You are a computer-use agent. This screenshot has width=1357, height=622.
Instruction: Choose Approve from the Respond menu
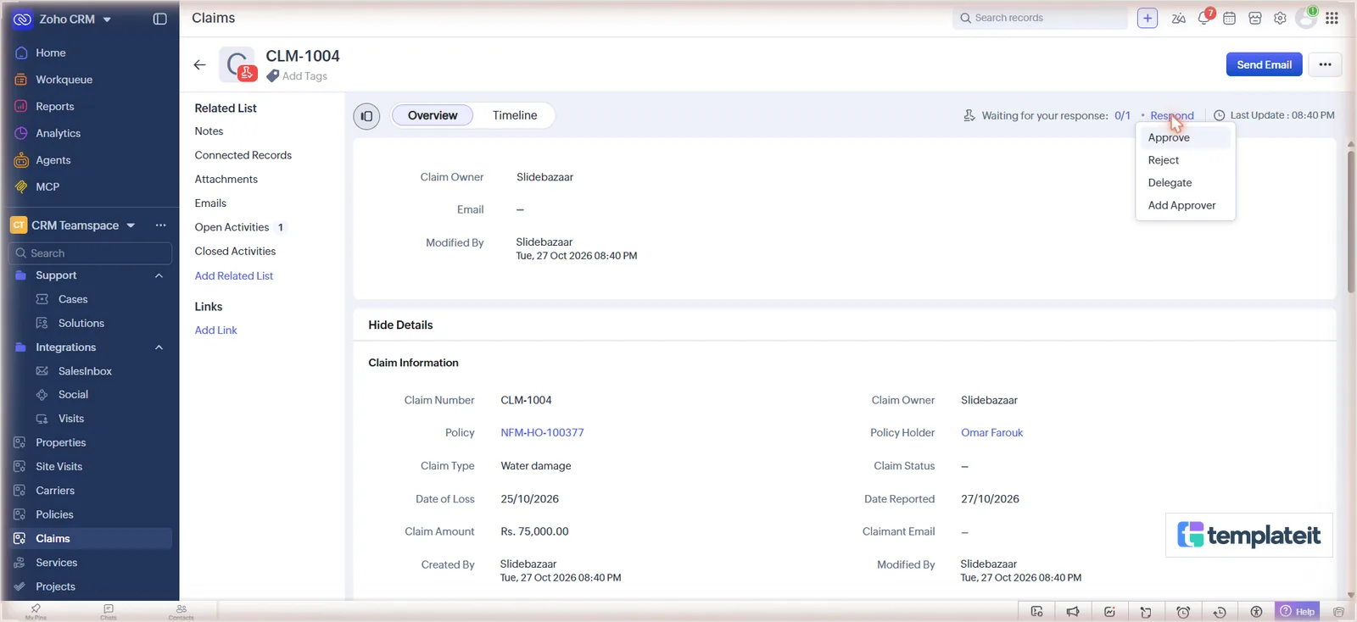tap(1185, 137)
